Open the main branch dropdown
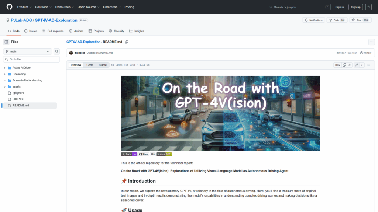Viewport: 378px width, 212px height. coord(28,52)
